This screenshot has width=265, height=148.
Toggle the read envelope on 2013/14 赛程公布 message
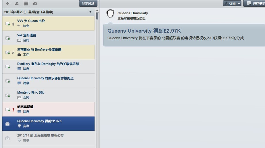point(7,138)
